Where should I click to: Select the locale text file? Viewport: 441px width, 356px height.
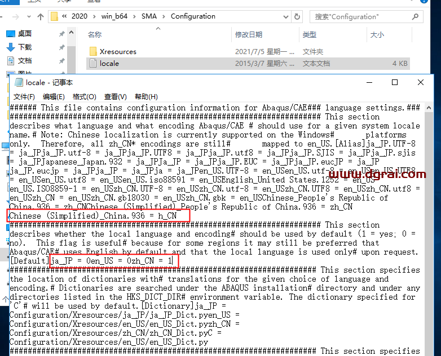[x=109, y=64]
